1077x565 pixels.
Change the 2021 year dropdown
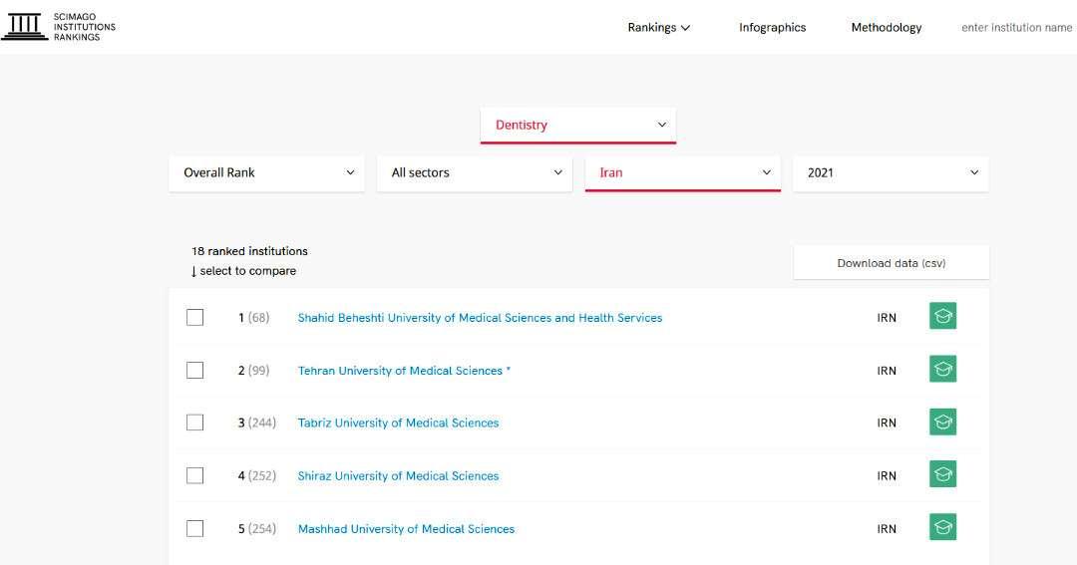pyautogui.click(x=891, y=173)
